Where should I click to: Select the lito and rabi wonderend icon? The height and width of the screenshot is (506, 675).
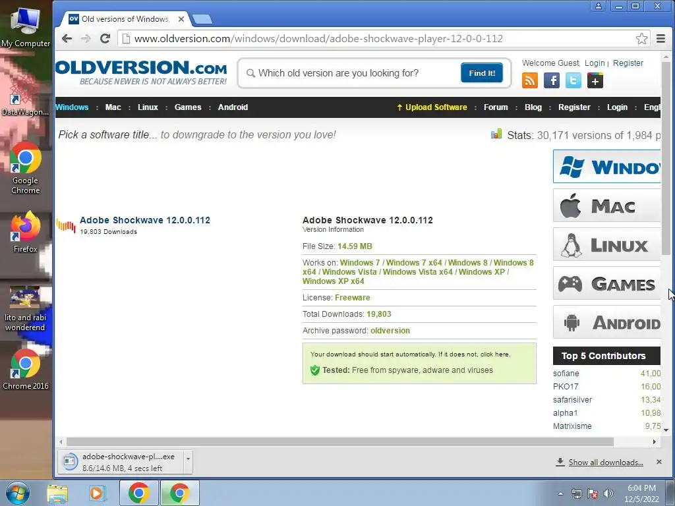[26, 309]
